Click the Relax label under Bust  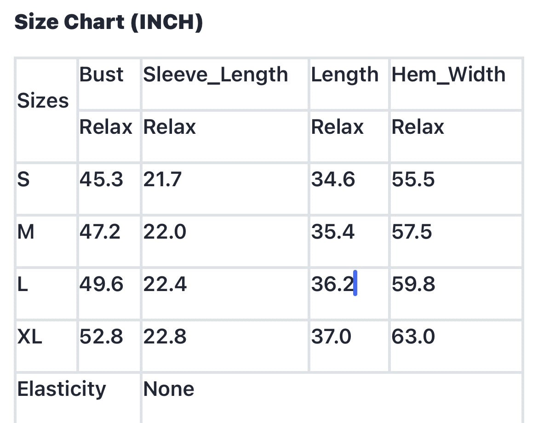point(106,127)
